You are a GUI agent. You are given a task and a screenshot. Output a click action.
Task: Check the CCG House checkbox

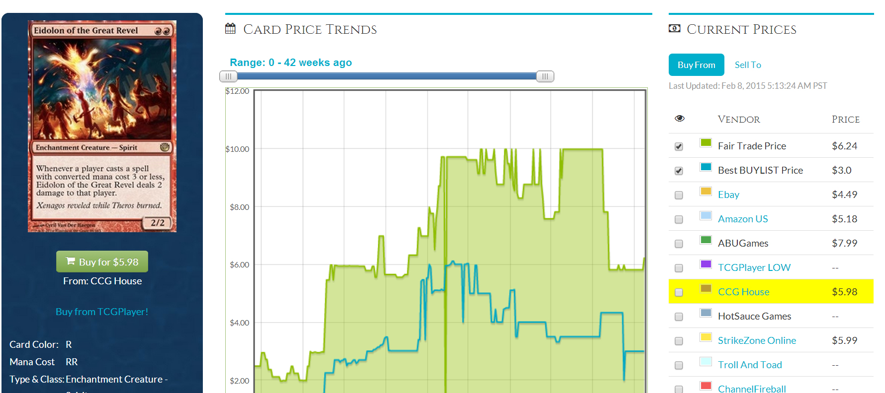(679, 292)
